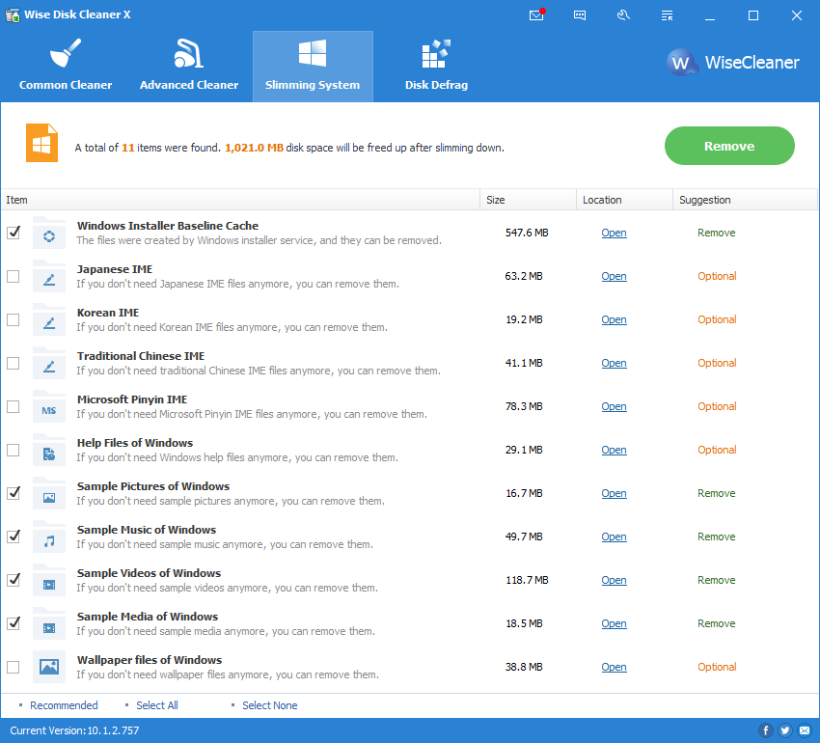Screen dimensions: 820x743
Task: Click the green Remove button
Action: (x=729, y=146)
